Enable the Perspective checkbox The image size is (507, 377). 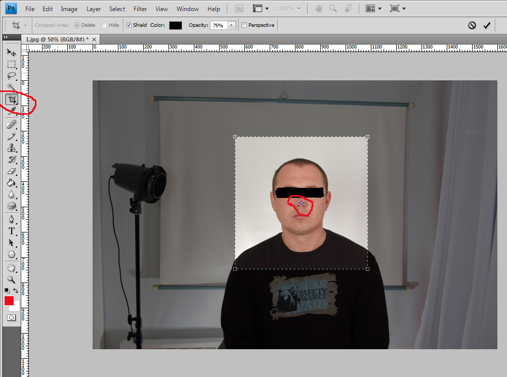[244, 25]
